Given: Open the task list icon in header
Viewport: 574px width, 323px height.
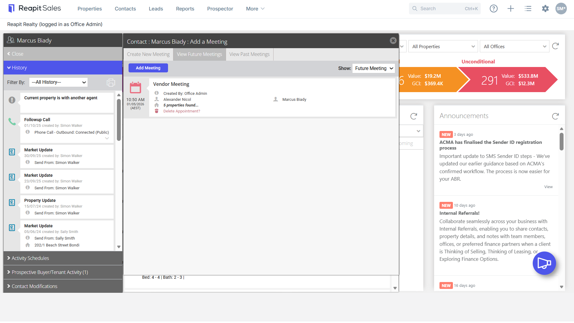Looking at the screenshot, I should [x=528, y=9].
